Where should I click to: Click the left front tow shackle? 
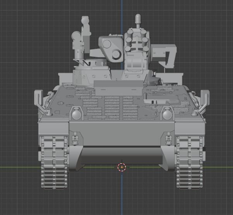click(75, 139)
